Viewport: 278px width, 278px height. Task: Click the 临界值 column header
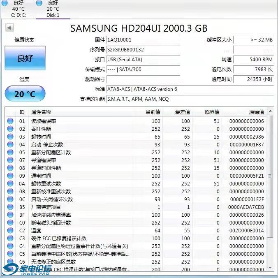pyautogui.click(x=207, y=112)
